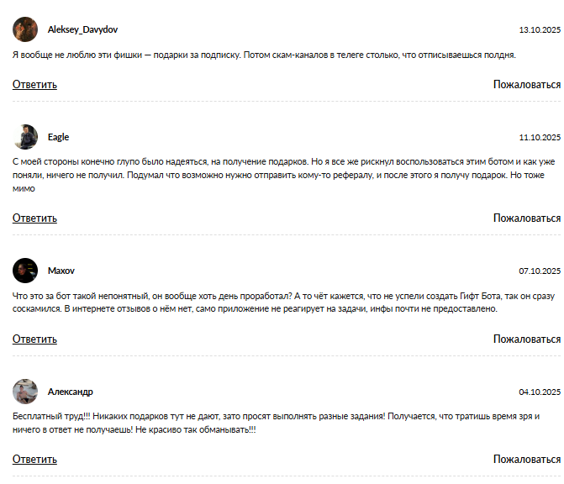Reply to Aleksey_Davydov's comment via Ответить
The width and height of the screenshot is (564, 484).
[x=34, y=84]
